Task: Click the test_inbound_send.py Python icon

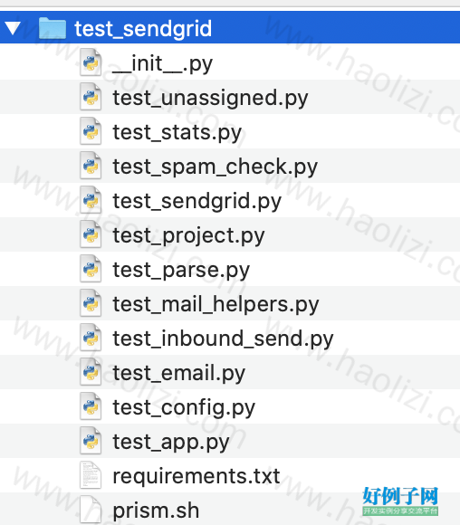Action: (91, 338)
